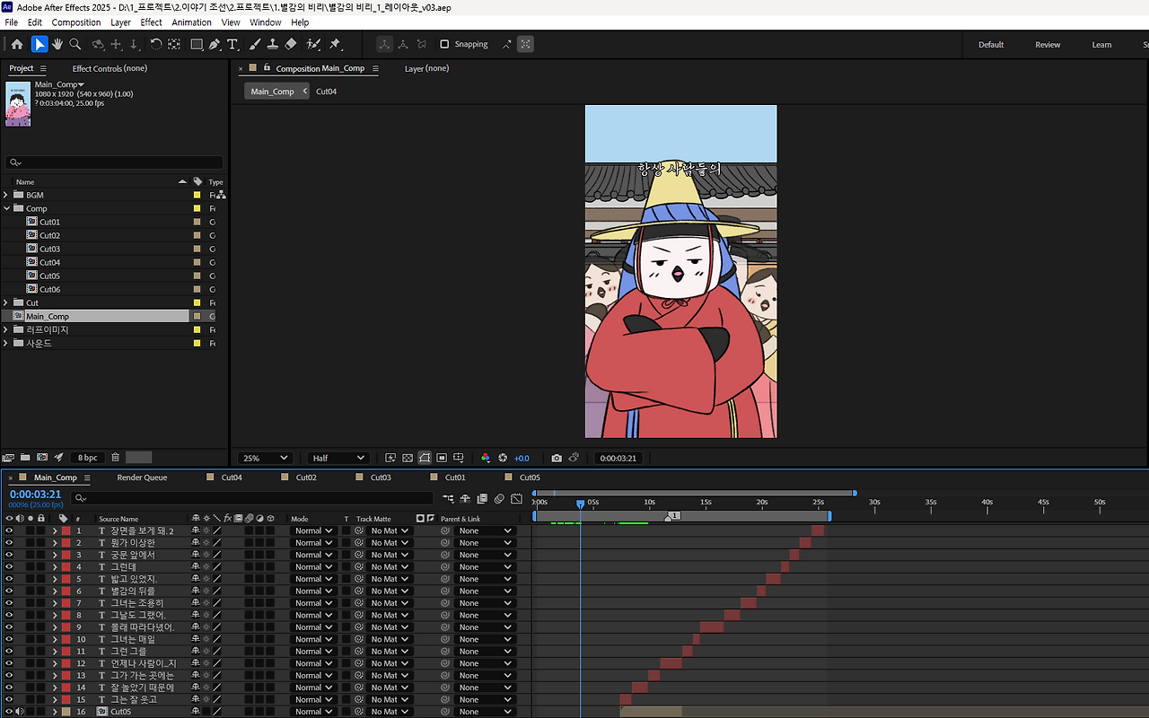Click the Project panel search field
The height and width of the screenshot is (718, 1149).
point(114,162)
